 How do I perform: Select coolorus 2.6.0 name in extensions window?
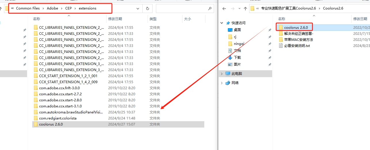51,124
